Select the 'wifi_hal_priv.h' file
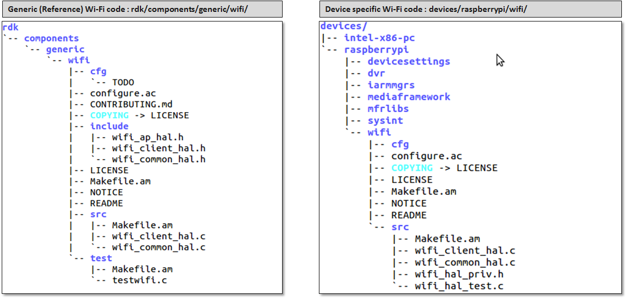Image resolution: width=627 pixels, height=299 pixels. click(459, 274)
